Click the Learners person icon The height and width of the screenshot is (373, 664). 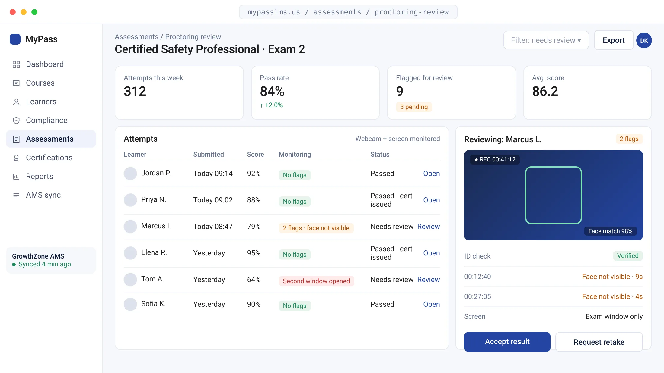pyautogui.click(x=16, y=102)
